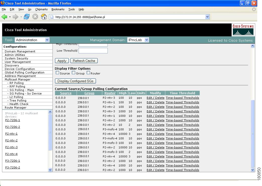Image resolution: width=262 pixels, height=186 pixels.
Task: Click the page icon in address bar
Action: [x=52, y=17]
